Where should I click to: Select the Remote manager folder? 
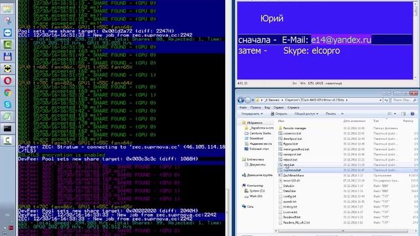click(x=295, y=128)
